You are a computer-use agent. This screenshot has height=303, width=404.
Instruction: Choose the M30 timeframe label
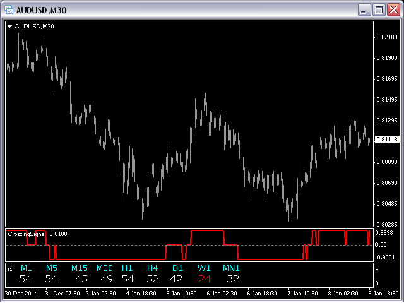click(105, 268)
